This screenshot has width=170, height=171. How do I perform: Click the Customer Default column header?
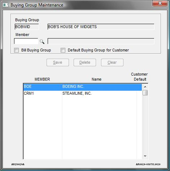coord(140,77)
